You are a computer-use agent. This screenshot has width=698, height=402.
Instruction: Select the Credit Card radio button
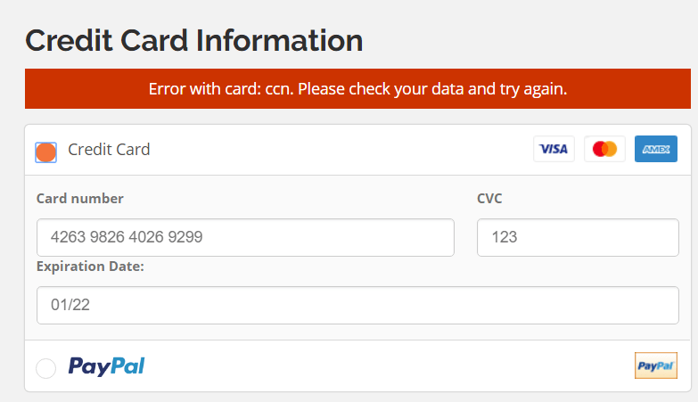point(46,152)
